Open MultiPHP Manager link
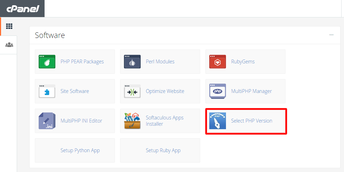Image resolution: width=344 pixels, height=172 pixels. coord(251,91)
